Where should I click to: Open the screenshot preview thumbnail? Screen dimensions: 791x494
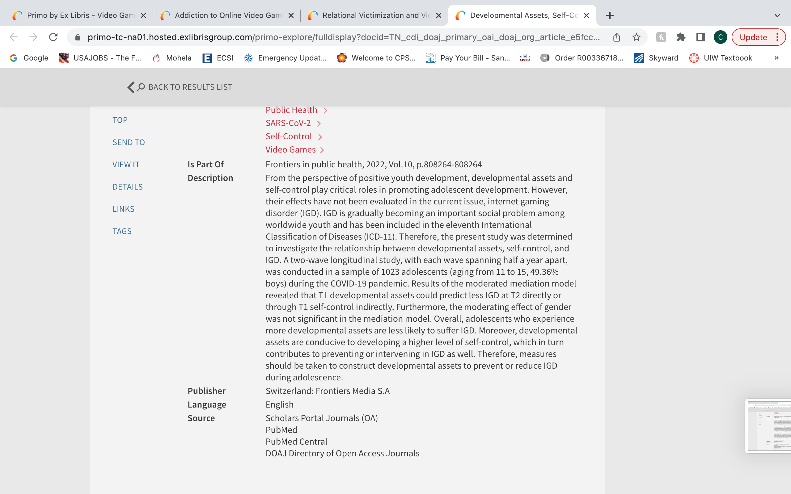(x=768, y=426)
